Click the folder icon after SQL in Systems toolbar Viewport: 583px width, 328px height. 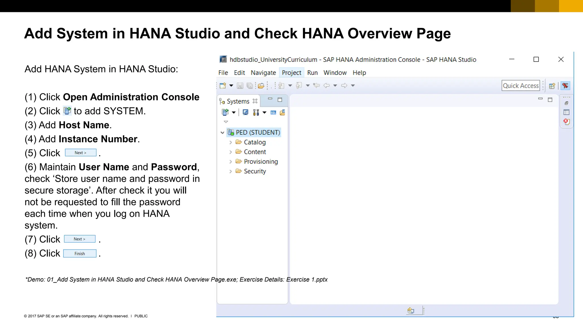(x=282, y=112)
